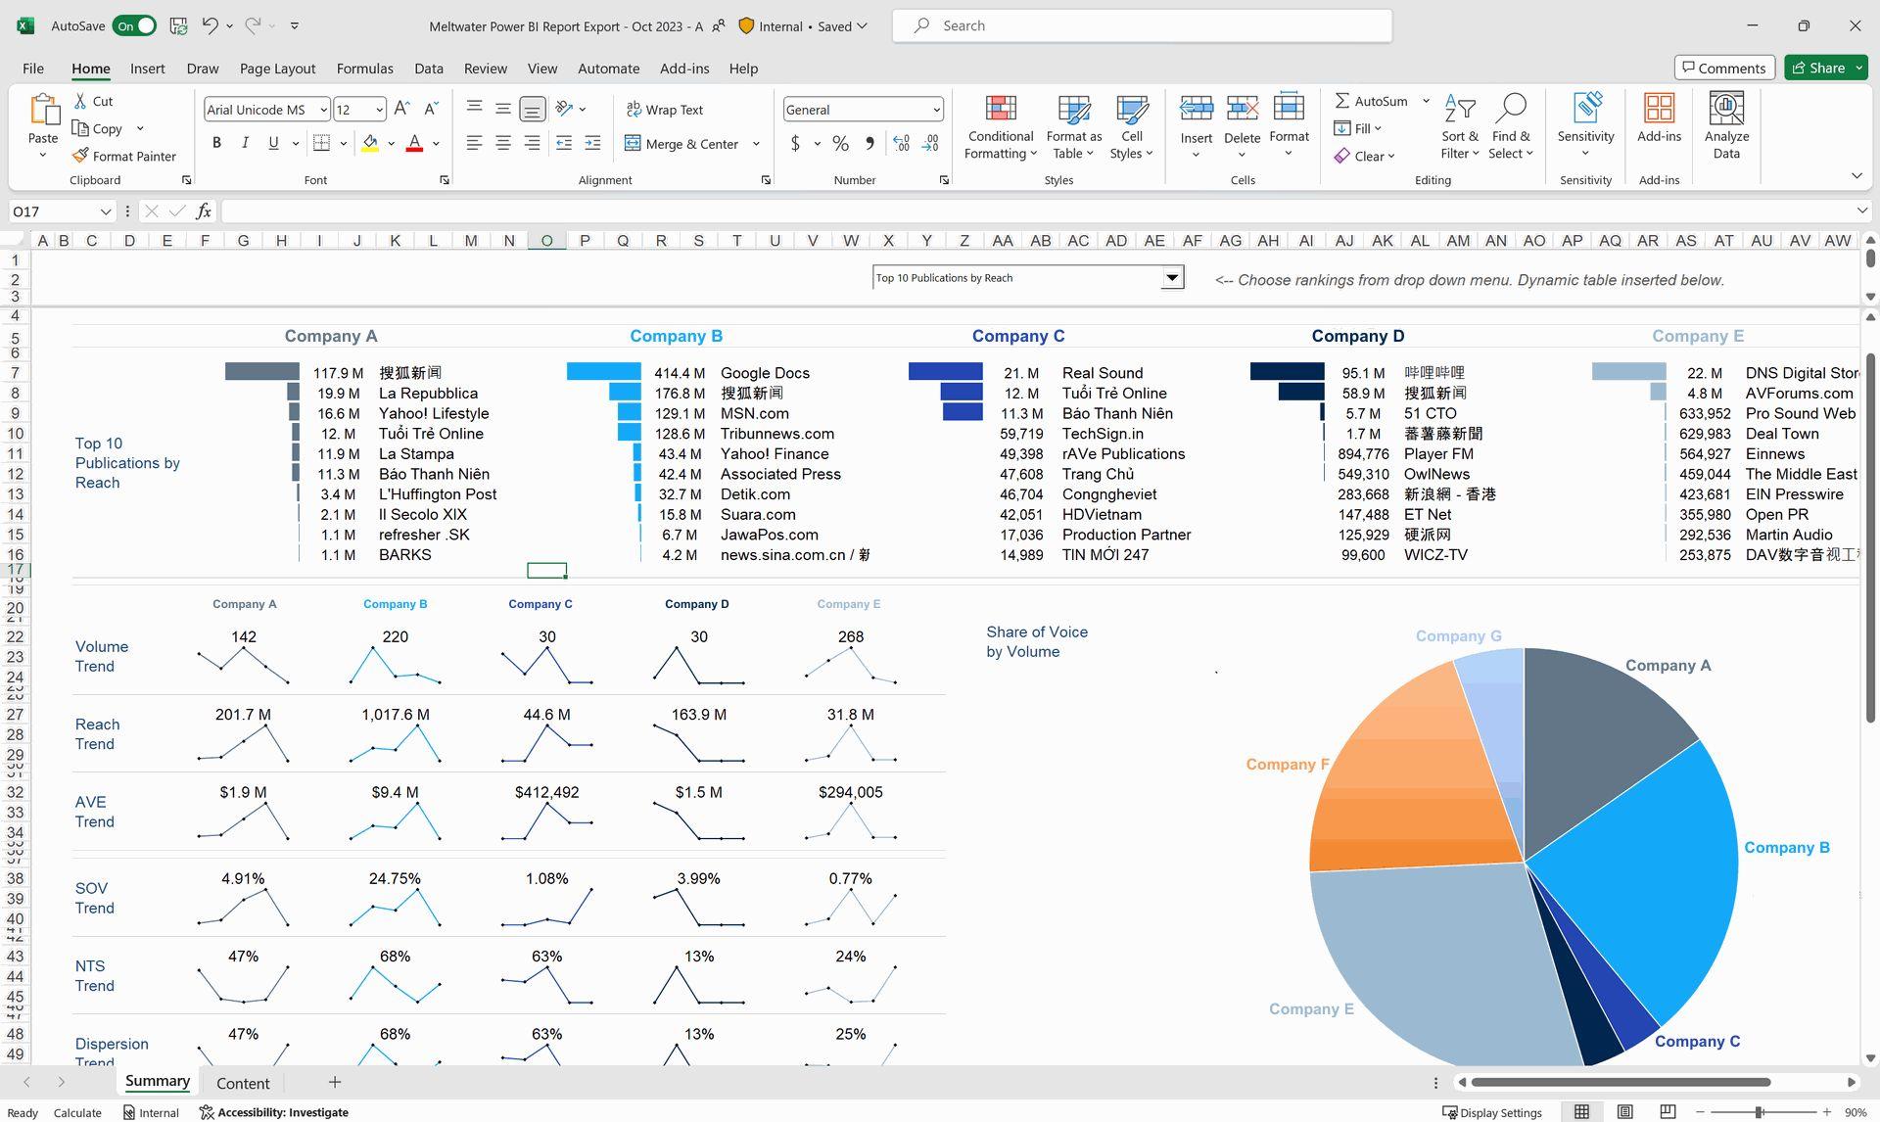Open the Name Box dropdown arrow

106,211
